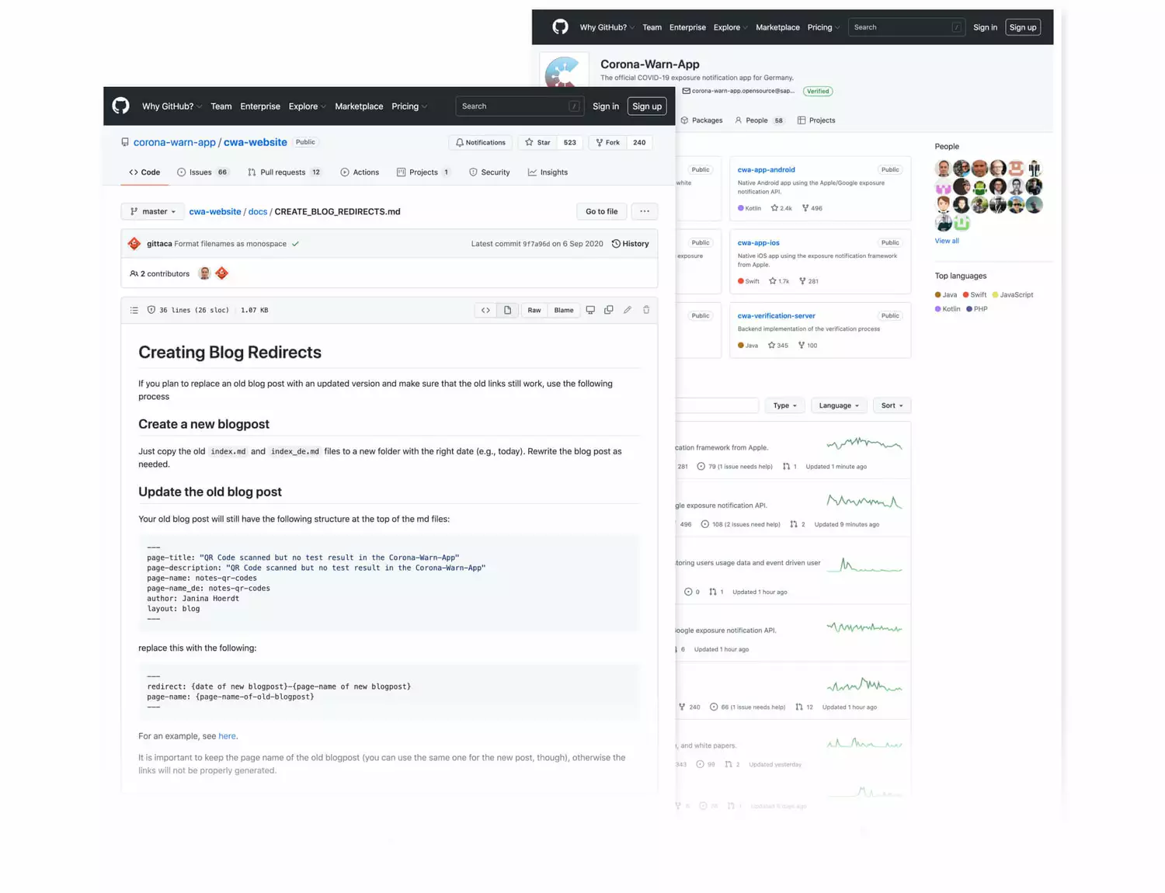The height and width of the screenshot is (893, 1165).
Task: Open commit History
Action: (630, 244)
